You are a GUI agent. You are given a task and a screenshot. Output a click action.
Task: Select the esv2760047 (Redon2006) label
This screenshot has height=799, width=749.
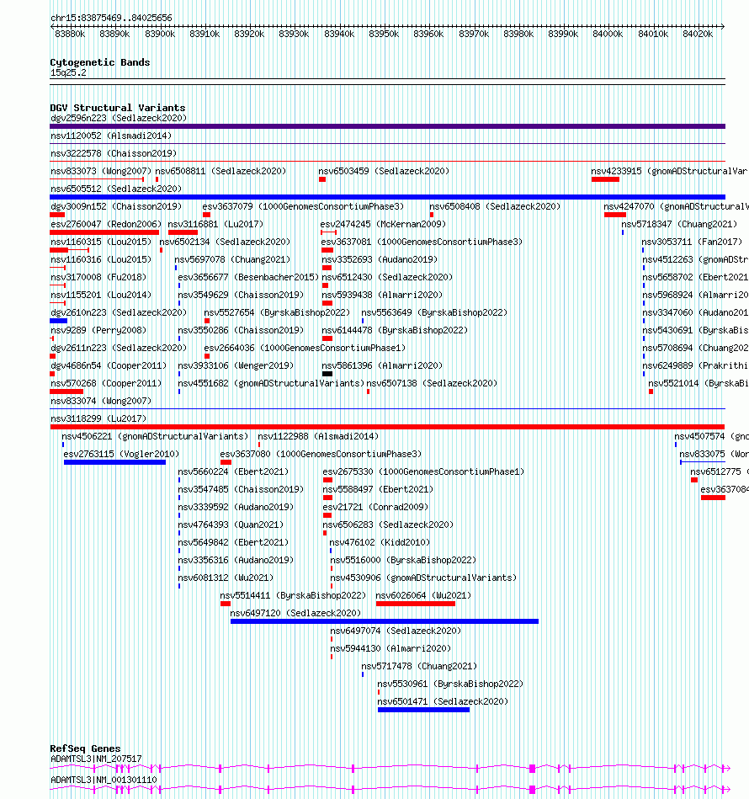coord(106,224)
